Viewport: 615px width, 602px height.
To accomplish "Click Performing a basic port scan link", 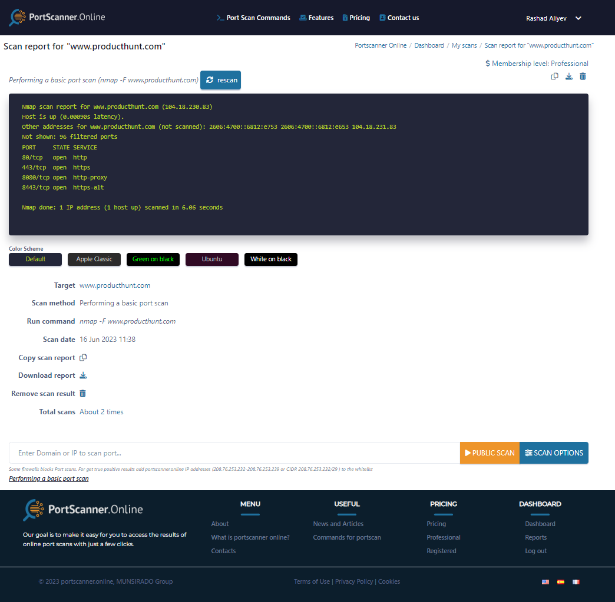I will tap(49, 478).
